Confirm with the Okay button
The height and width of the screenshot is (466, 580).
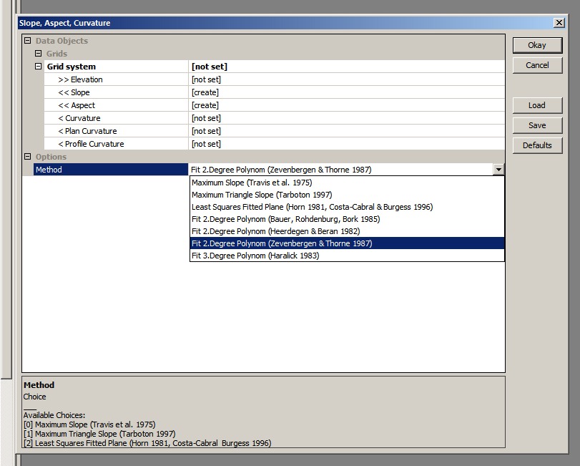coord(537,45)
